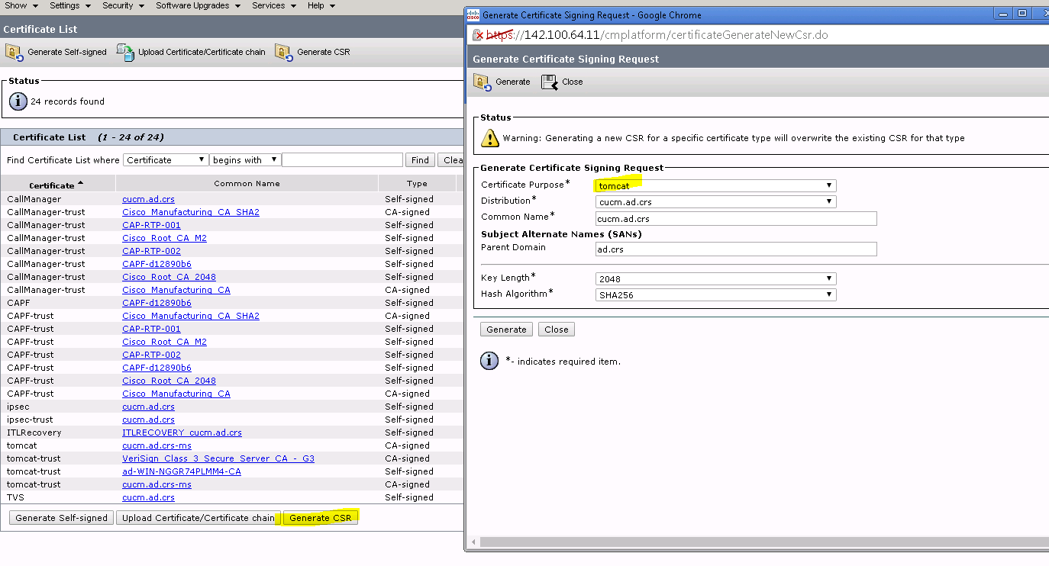The image size is (1049, 566).
Task: Open Software Upgrades menu
Action: [x=199, y=5]
